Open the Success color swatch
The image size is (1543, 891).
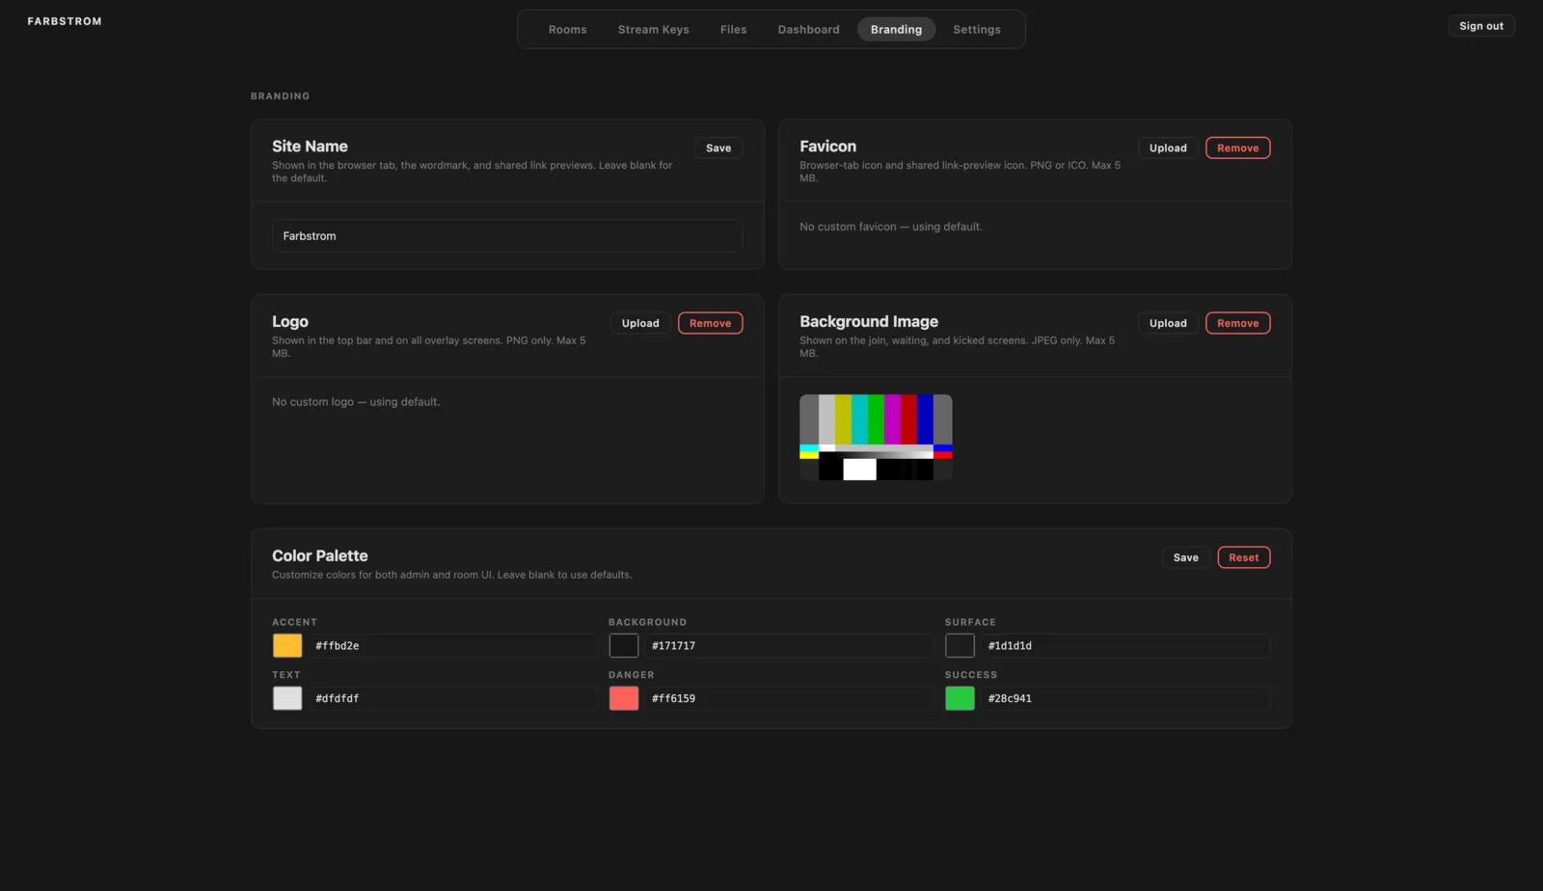click(x=960, y=698)
